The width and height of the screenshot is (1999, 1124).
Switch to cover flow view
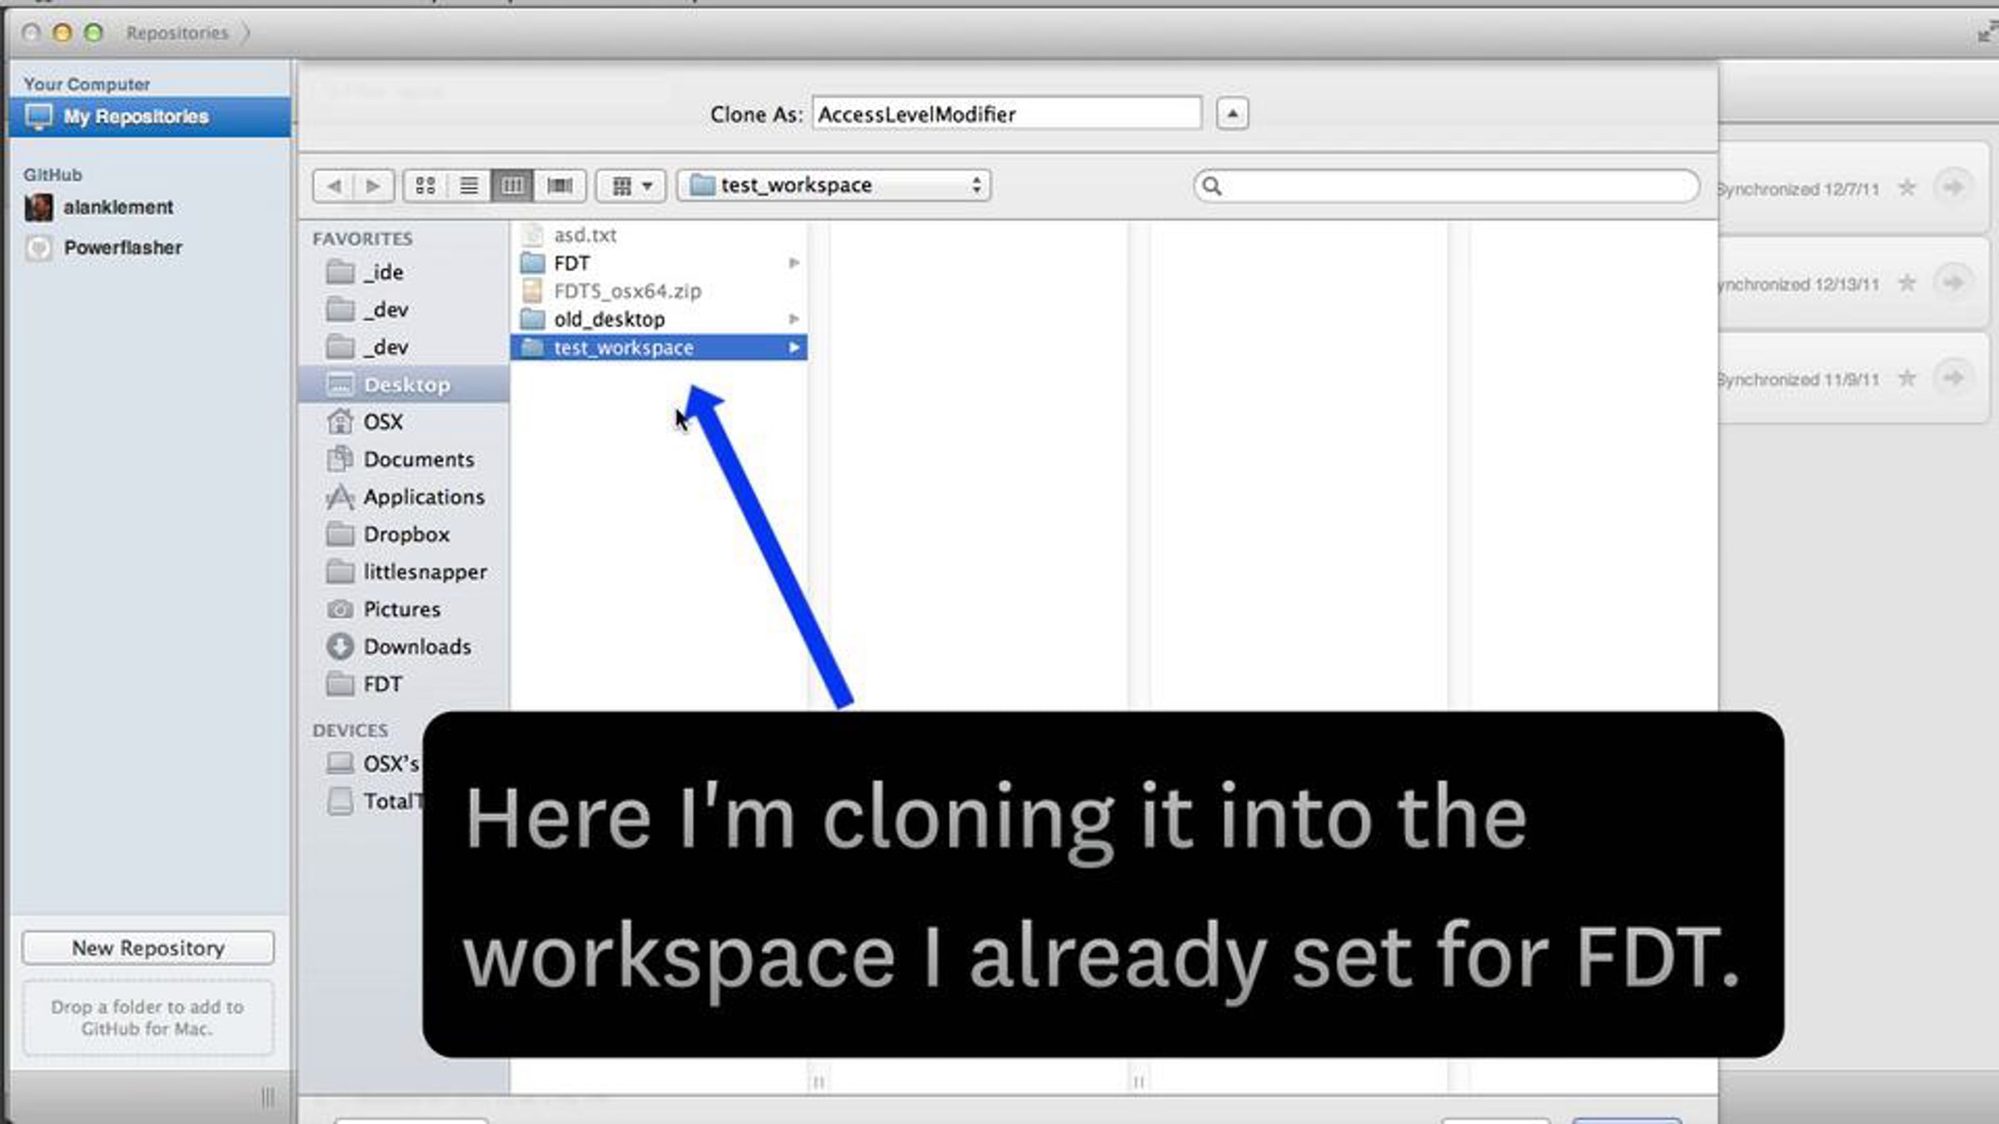pos(560,185)
